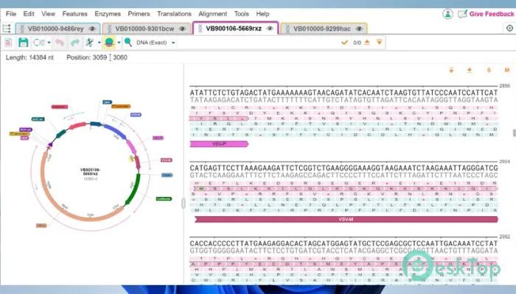This screenshot has width=516, height=294.
Task: Click the vertical scrollbar thumb at right
Action: (514, 133)
